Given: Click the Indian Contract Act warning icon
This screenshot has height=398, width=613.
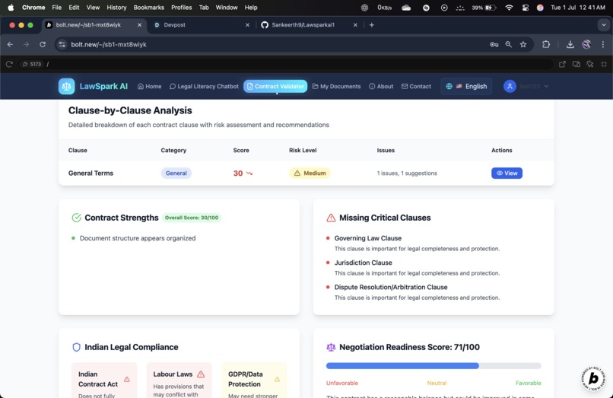Looking at the screenshot, I should [127, 379].
